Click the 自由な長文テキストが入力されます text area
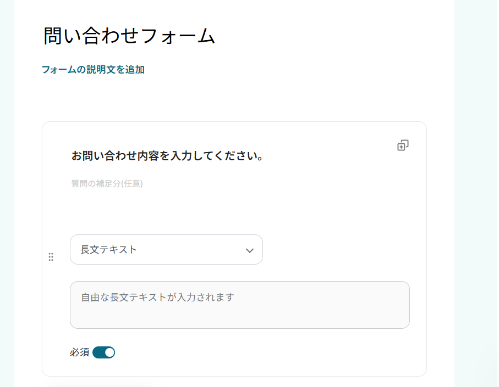Screen dimensions: 499x387 click(239, 305)
